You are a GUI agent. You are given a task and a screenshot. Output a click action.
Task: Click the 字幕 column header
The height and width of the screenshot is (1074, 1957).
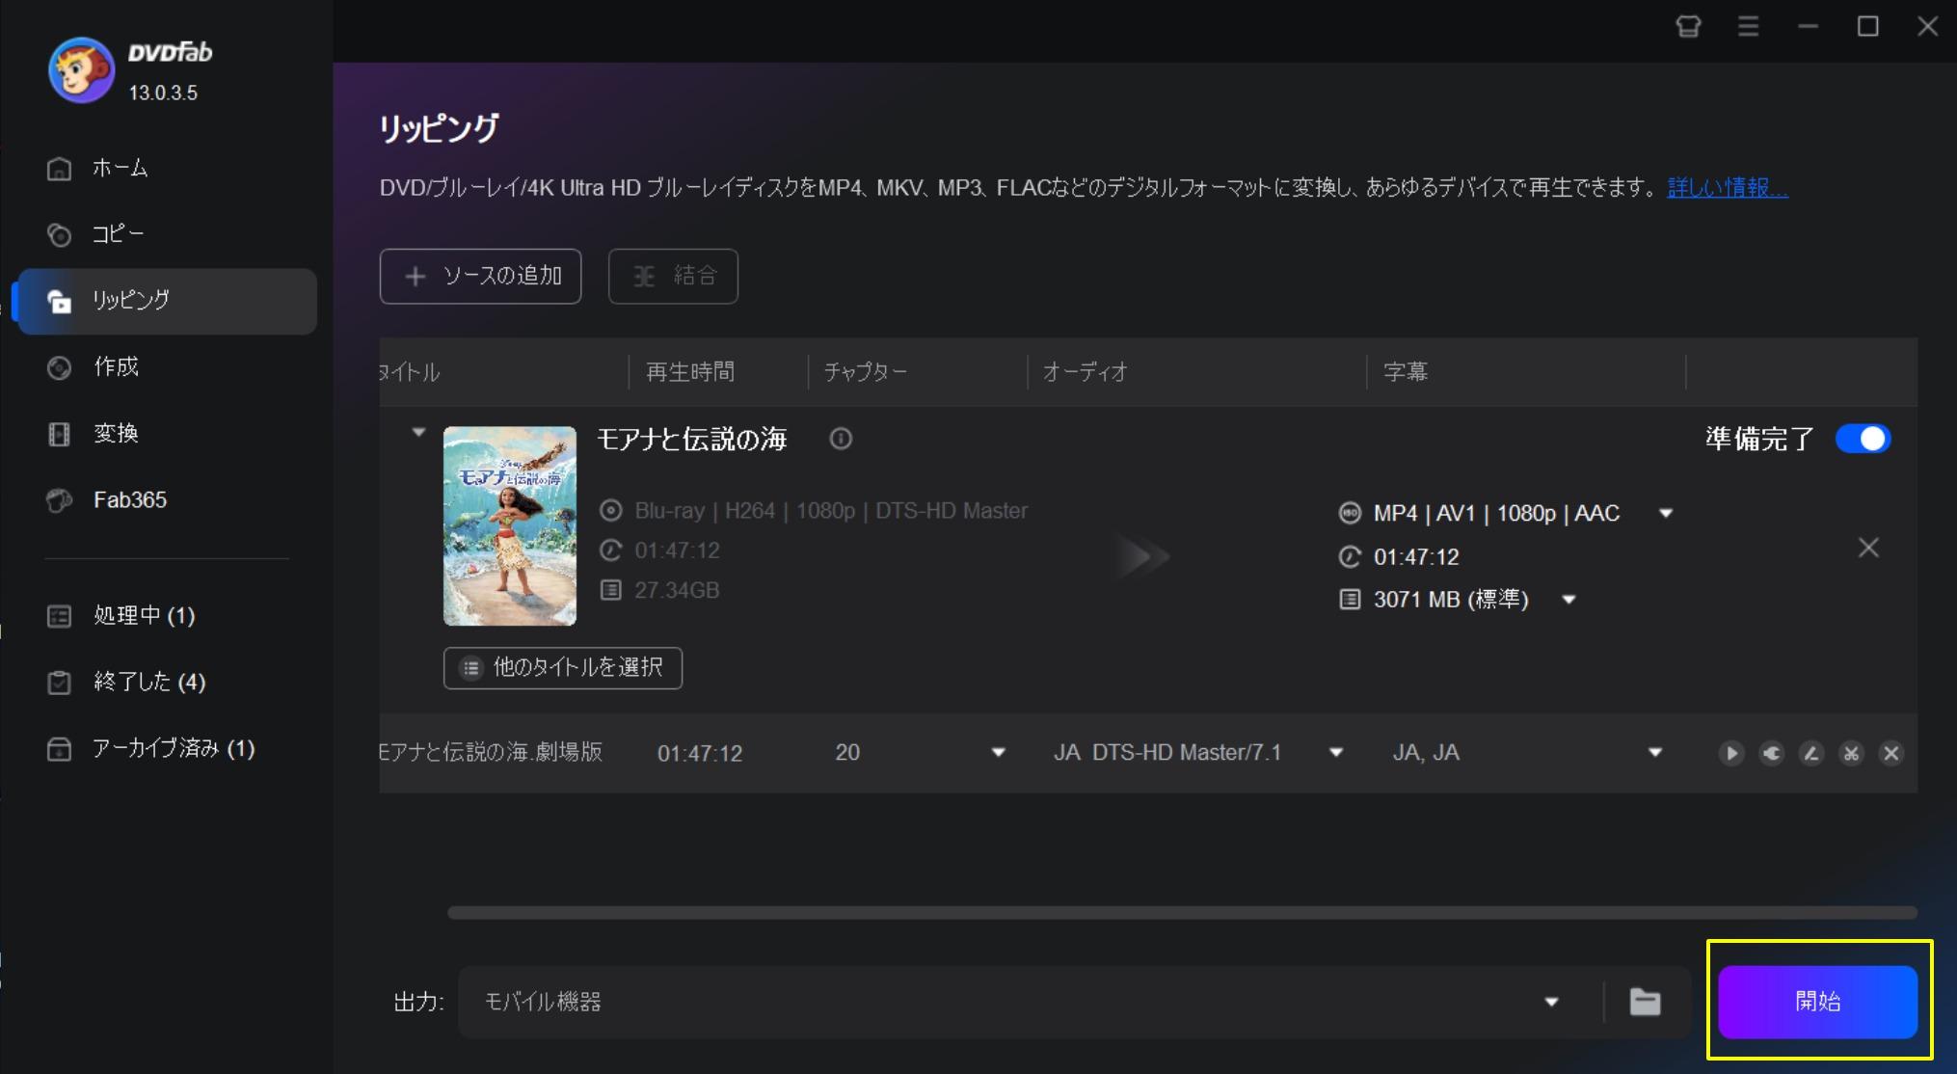(1406, 372)
